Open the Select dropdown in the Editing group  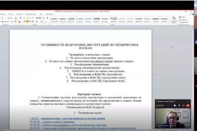184,22
